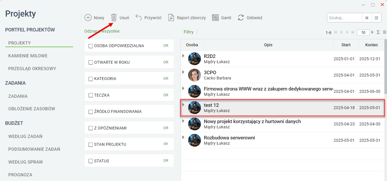The height and width of the screenshot is (181, 387).
Task: Click the avatar in Rozbudowa serwerowni row
Action: tap(195, 140)
